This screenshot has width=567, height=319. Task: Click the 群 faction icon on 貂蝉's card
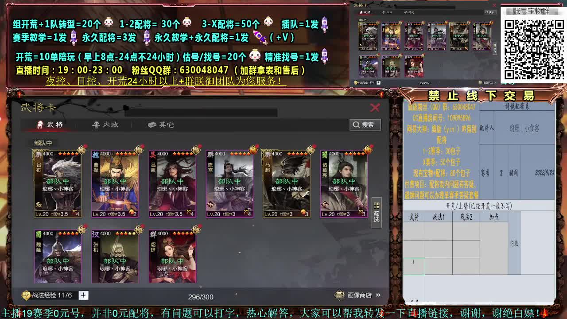153,234
